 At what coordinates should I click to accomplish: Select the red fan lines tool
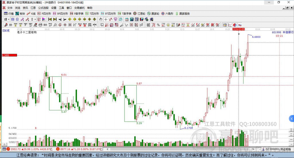tap(107, 25)
